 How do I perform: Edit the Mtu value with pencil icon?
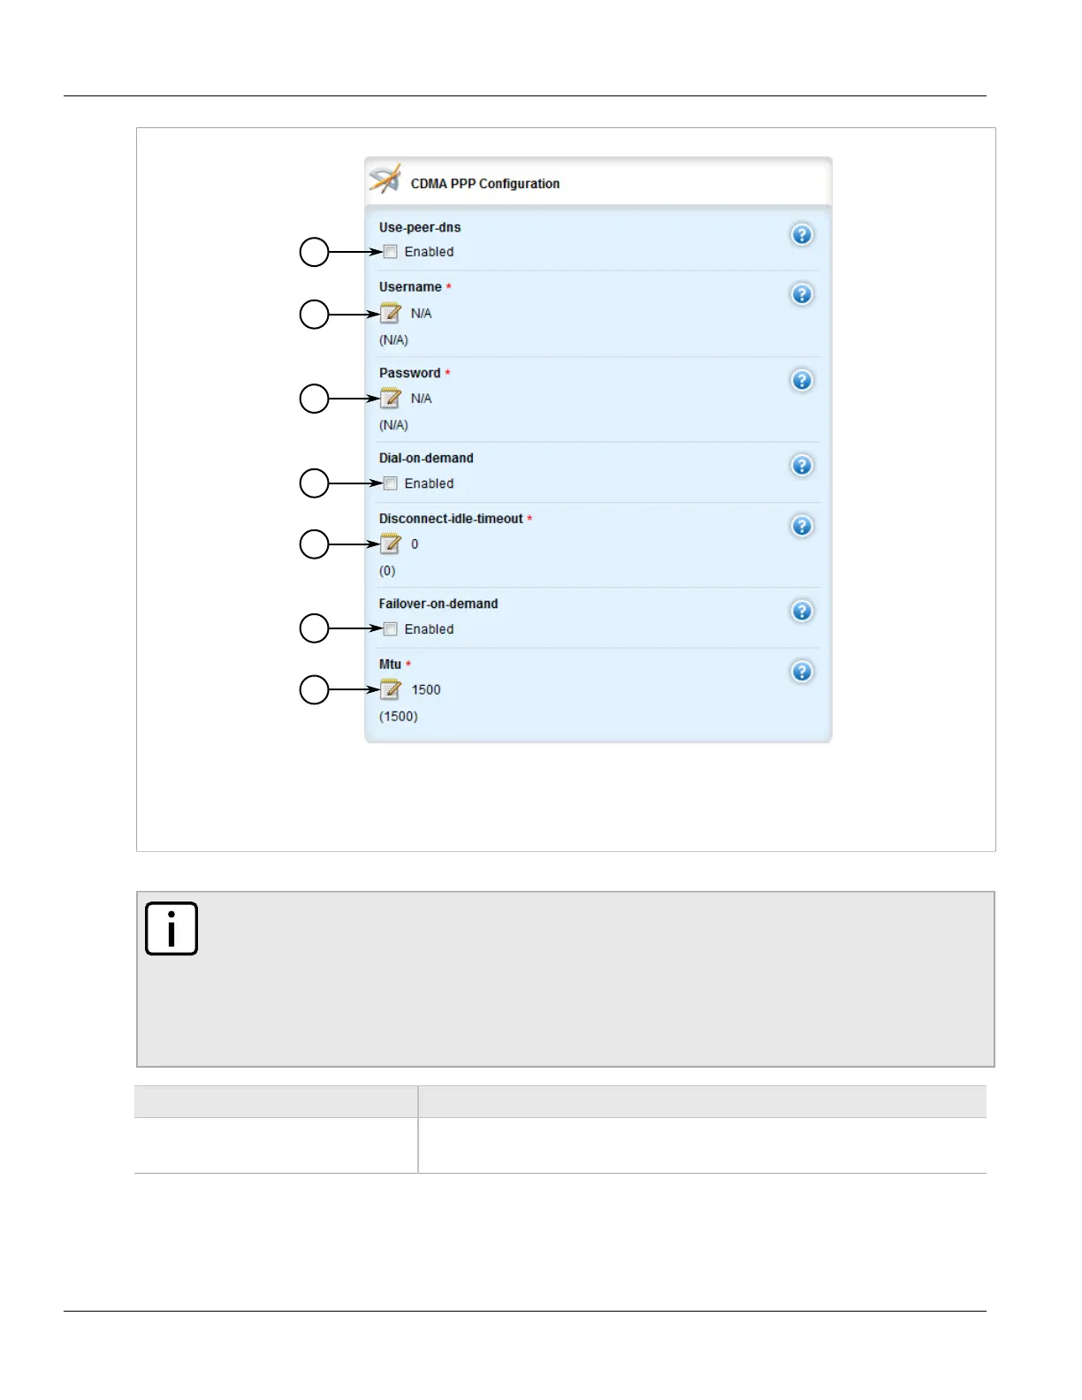390,689
